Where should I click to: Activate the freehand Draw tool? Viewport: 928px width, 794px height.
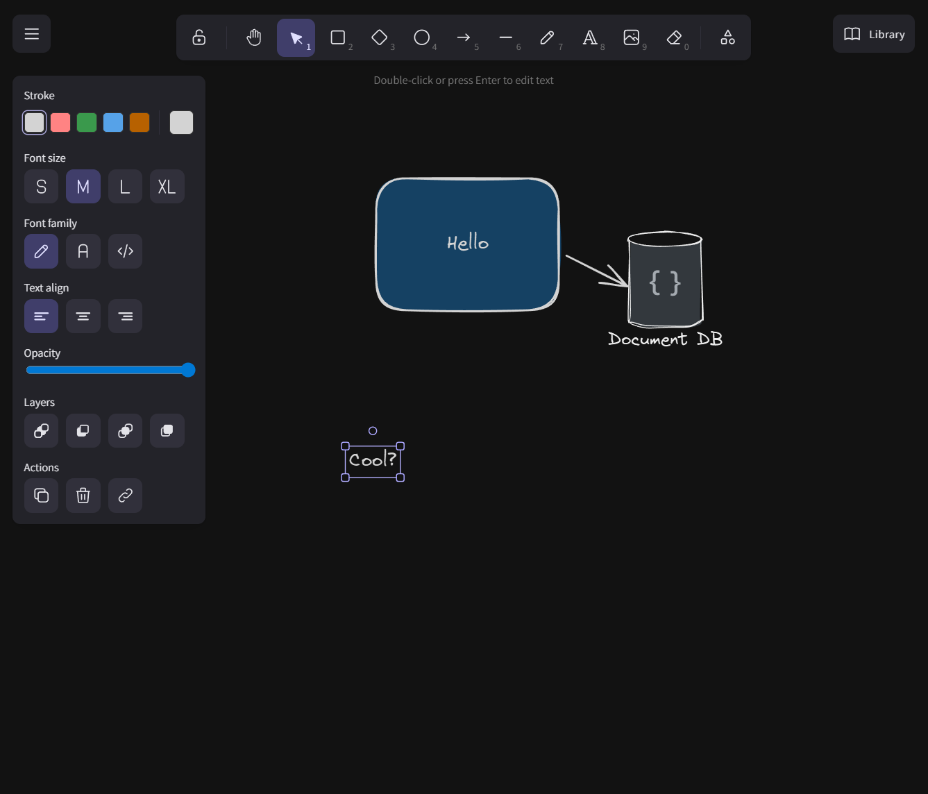tap(548, 37)
